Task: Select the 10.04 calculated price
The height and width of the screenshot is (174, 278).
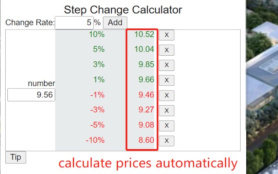Action: coord(144,49)
